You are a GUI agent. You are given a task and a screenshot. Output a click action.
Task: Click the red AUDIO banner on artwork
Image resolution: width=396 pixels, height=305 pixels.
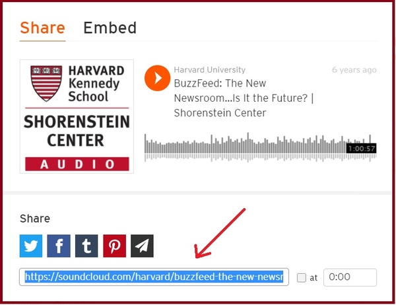[77, 164]
